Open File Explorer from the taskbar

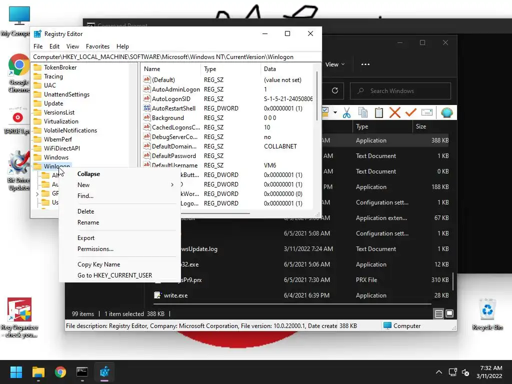[x=38, y=372]
